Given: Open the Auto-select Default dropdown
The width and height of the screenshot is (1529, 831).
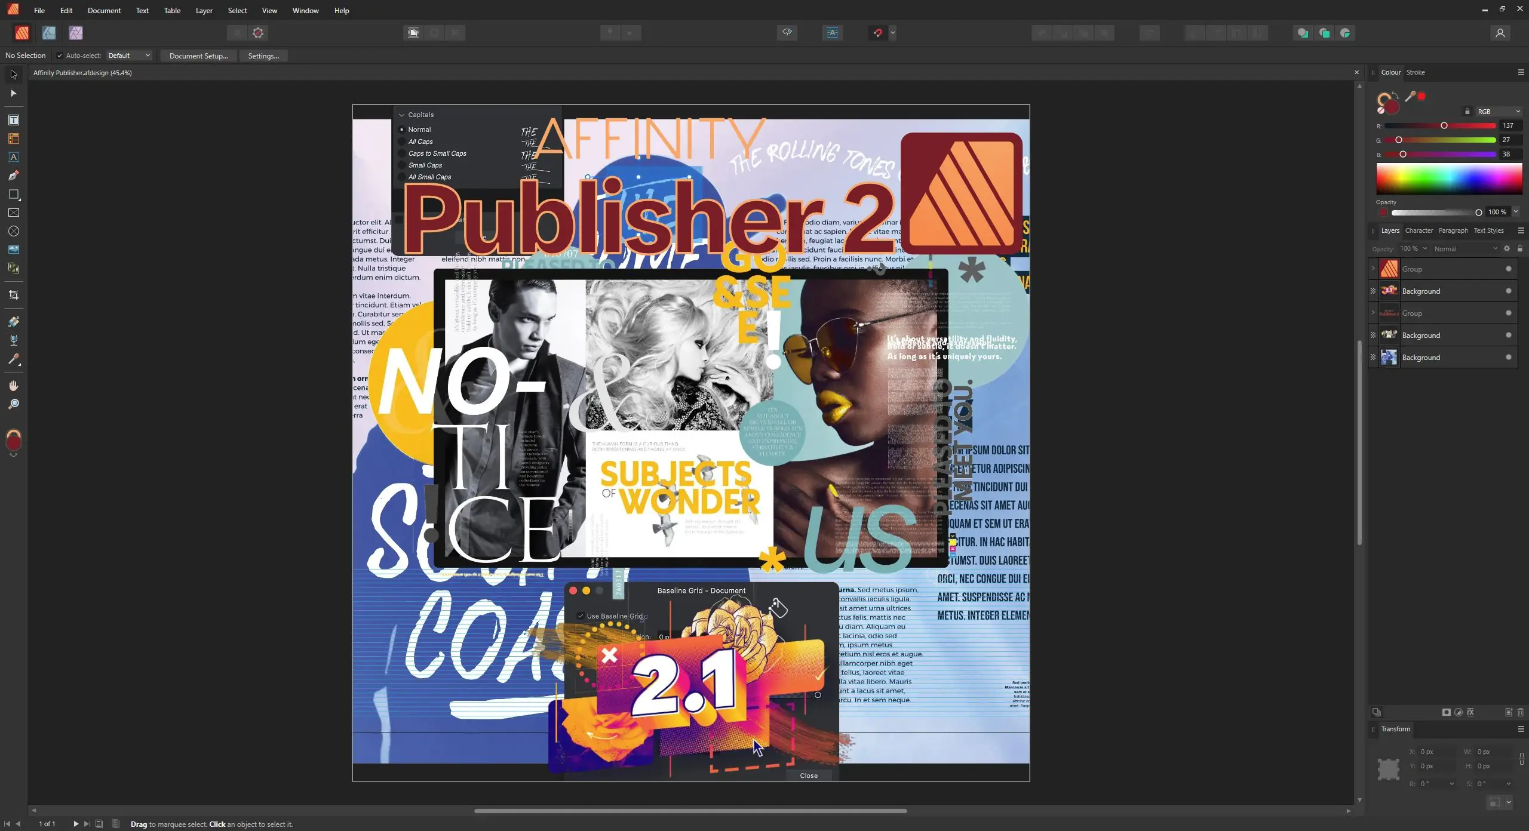Looking at the screenshot, I should 129,56.
